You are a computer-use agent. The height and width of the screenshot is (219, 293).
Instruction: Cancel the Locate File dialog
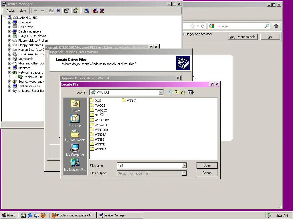pyautogui.click(x=207, y=173)
